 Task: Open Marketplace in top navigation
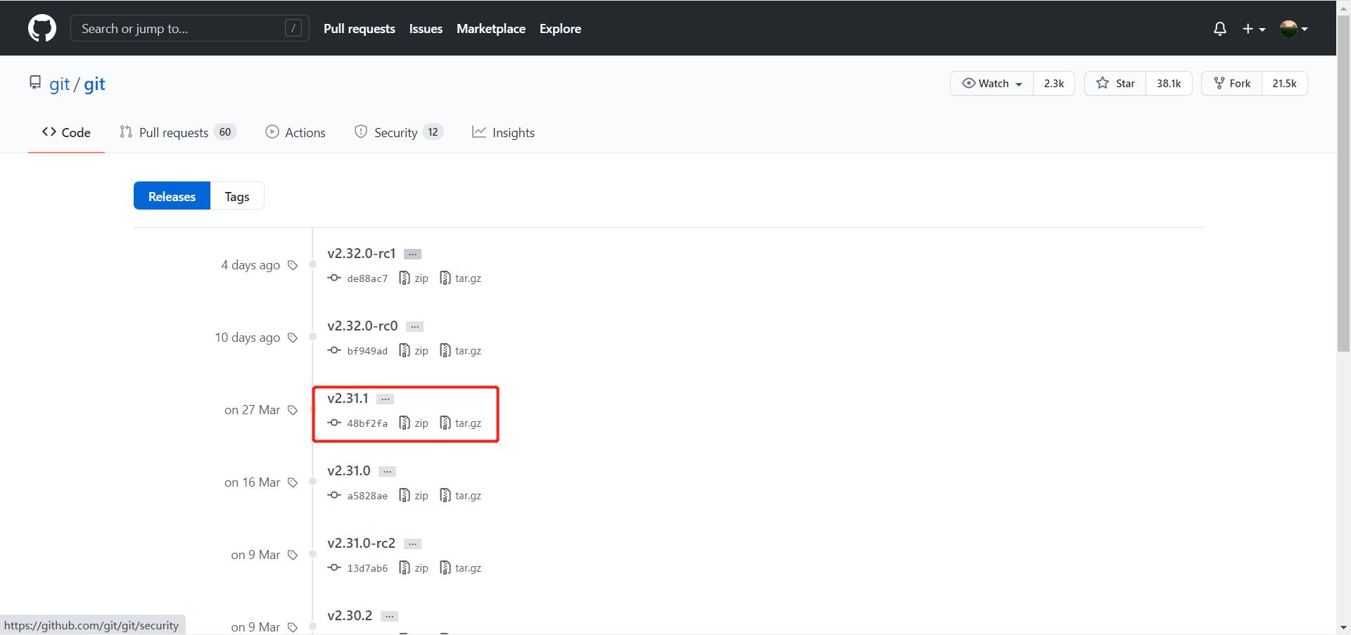tap(491, 29)
